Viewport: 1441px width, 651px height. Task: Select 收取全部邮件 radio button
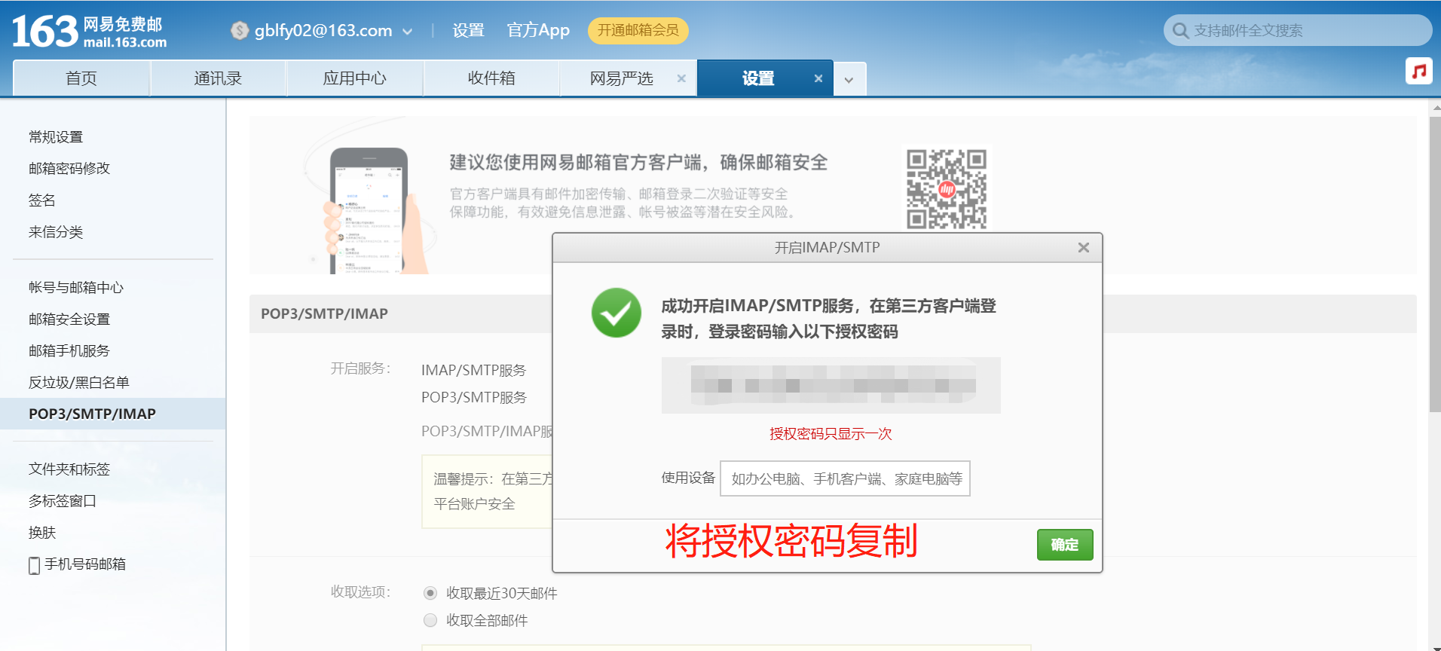click(x=430, y=620)
